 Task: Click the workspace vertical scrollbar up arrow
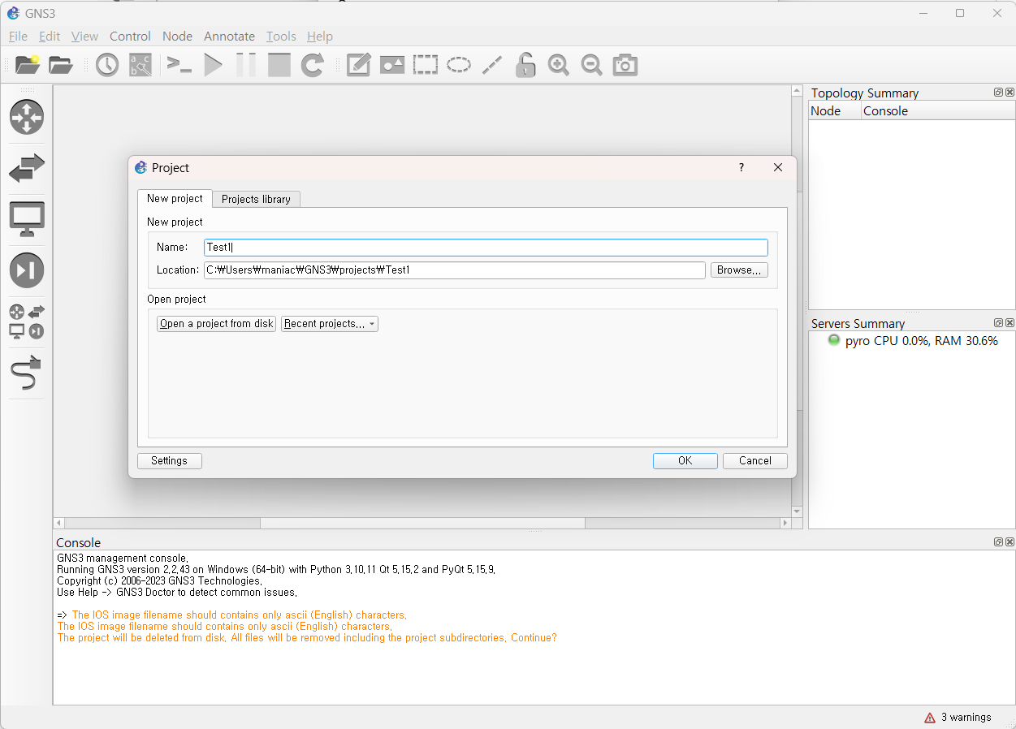pyautogui.click(x=797, y=91)
